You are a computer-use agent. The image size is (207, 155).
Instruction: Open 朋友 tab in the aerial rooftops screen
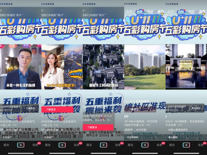point(89,145)
